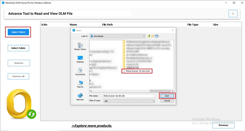Click the Name column header
This screenshot has width=245, height=131.
pos(85,25)
